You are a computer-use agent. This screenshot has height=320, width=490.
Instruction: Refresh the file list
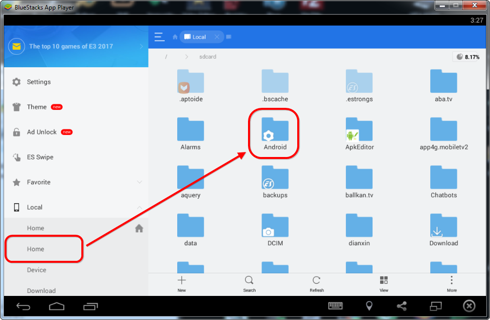coord(316,281)
